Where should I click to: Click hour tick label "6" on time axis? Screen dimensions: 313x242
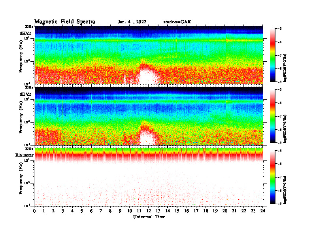pyautogui.click(x=91, y=211)
